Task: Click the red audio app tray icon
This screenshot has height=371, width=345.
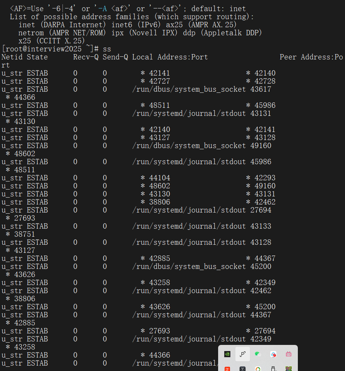Action: [x=227, y=369]
